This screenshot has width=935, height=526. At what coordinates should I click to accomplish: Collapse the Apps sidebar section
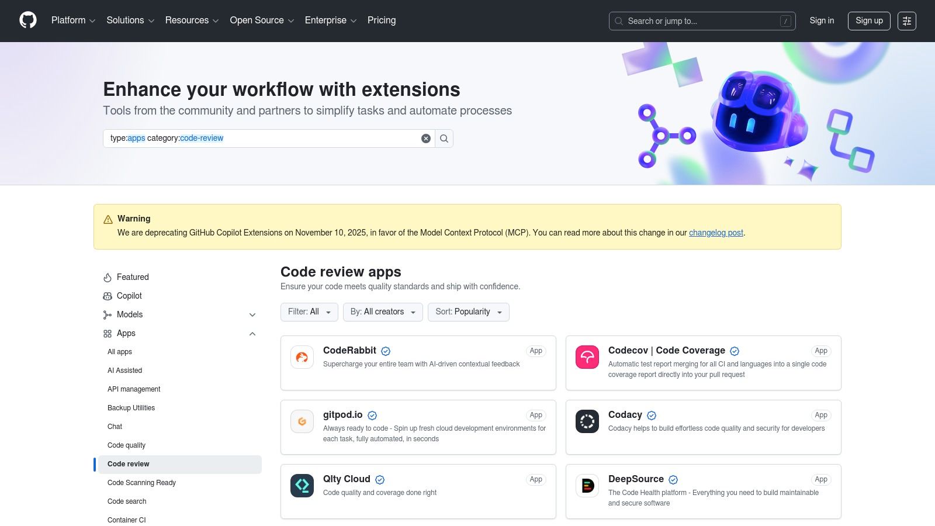252,334
